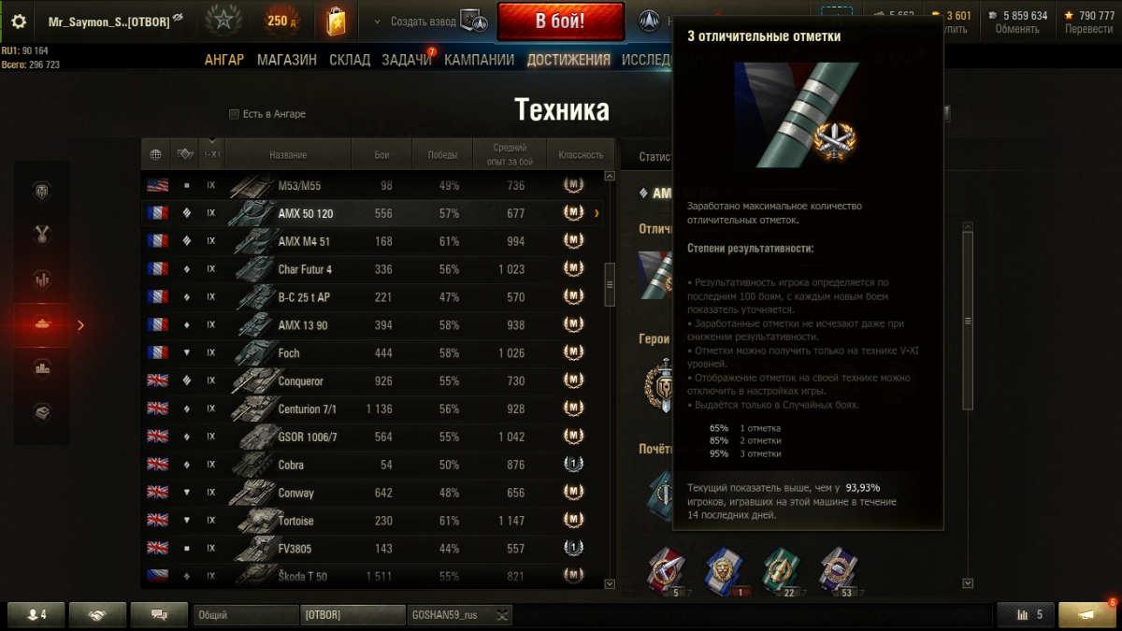Open the medals section in left sidebar
The image size is (1122, 631).
[x=41, y=235]
